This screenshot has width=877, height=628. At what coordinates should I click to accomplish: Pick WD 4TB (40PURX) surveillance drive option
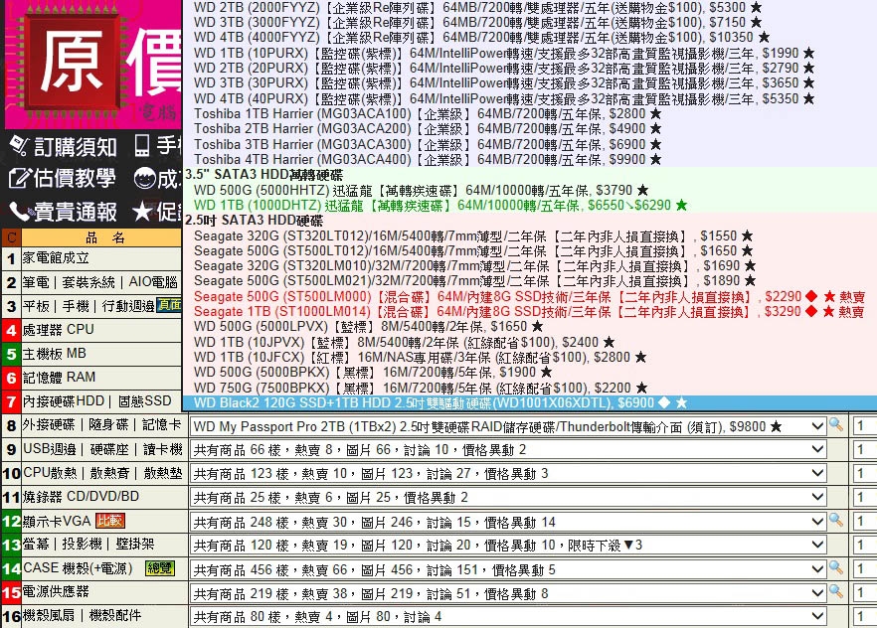(x=530, y=99)
